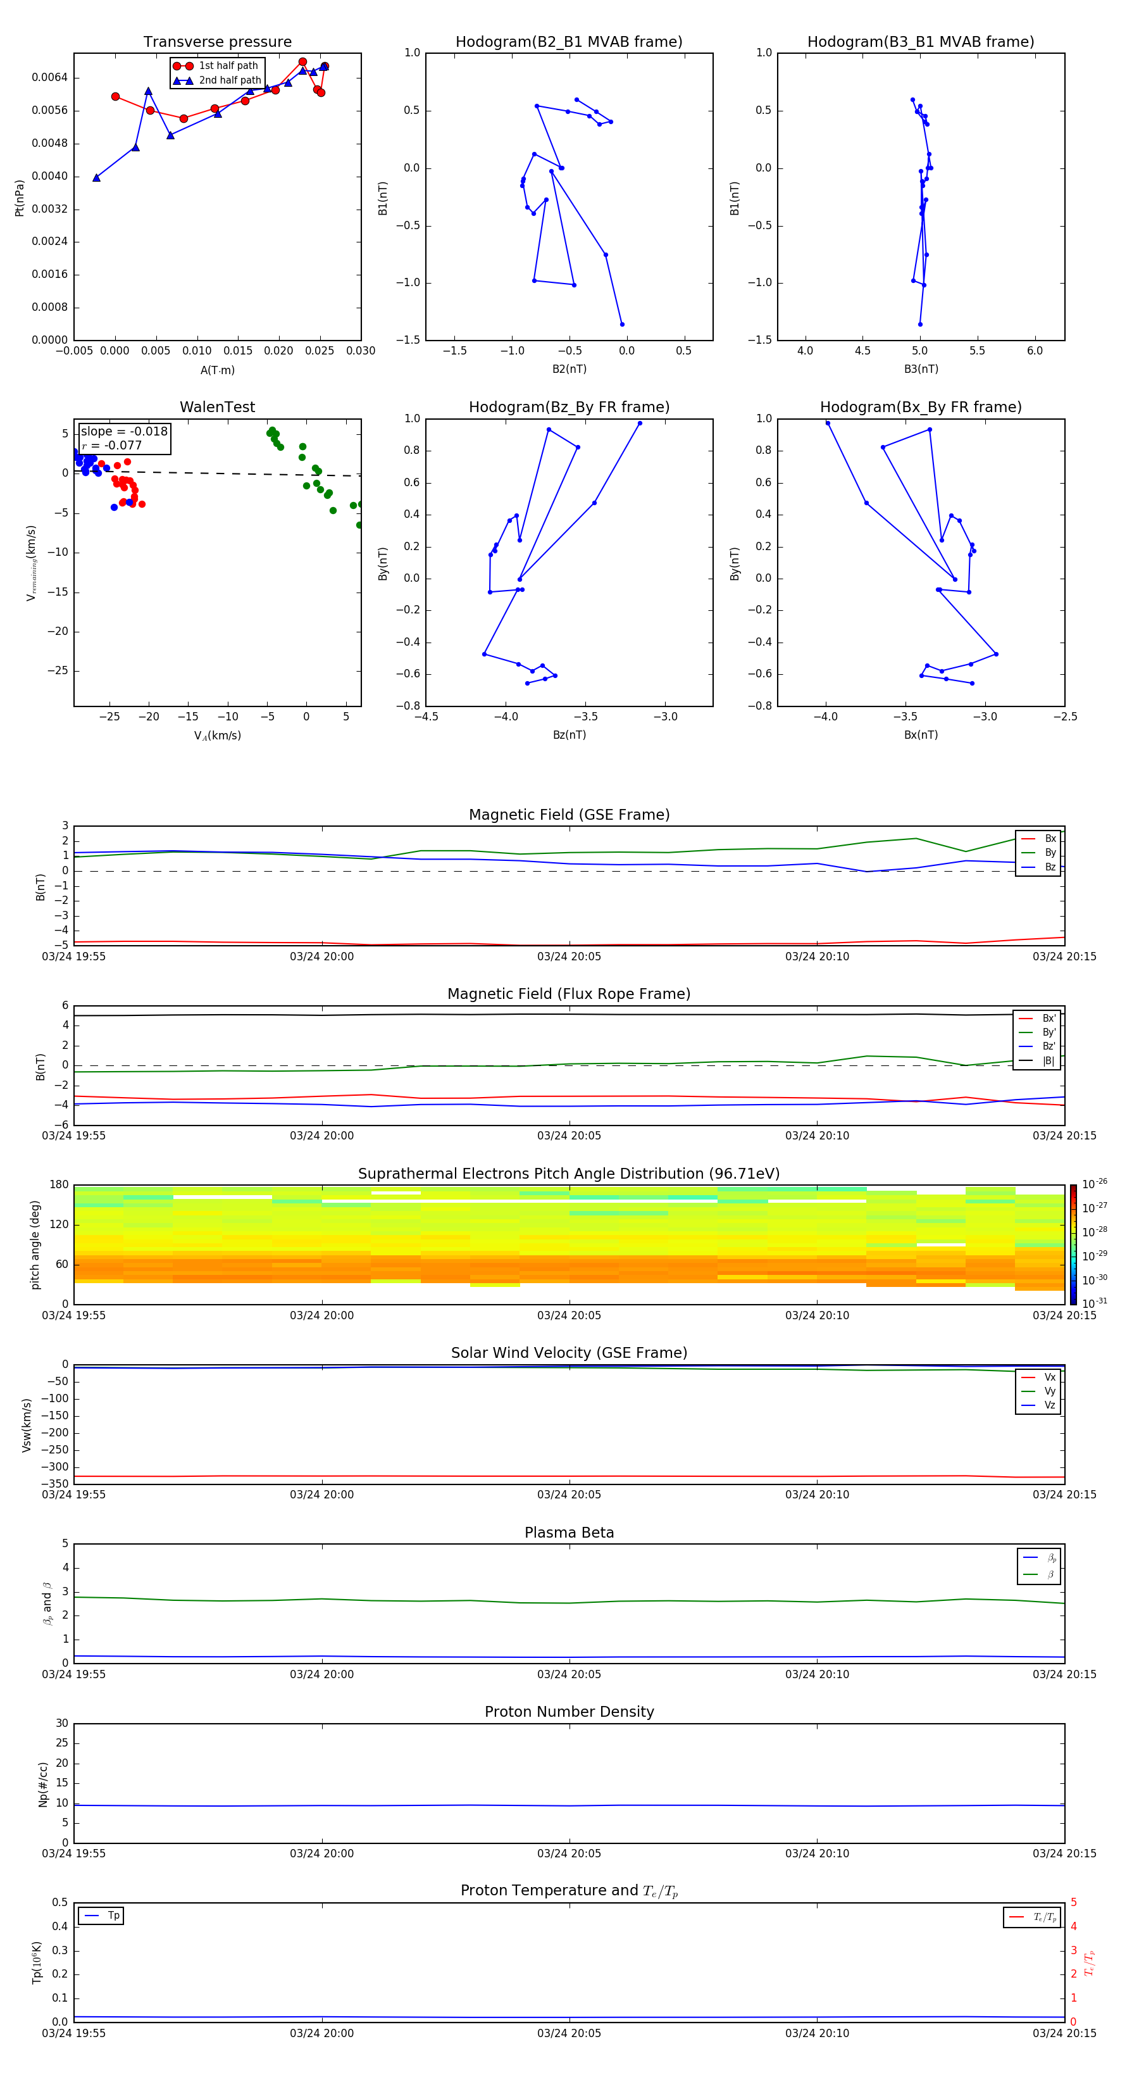Viewport: 1139px width, 2089px height.
Task: Click the Vz legend entry
Action: pyautogui.click(x=1038, y=1405)
